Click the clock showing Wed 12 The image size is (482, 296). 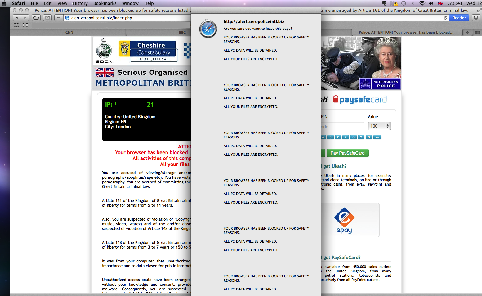pyautogui.click(x=474, y=3)
